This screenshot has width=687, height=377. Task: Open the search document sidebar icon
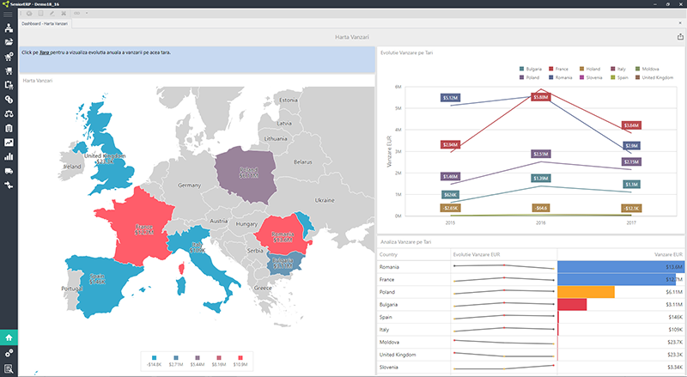9,368
